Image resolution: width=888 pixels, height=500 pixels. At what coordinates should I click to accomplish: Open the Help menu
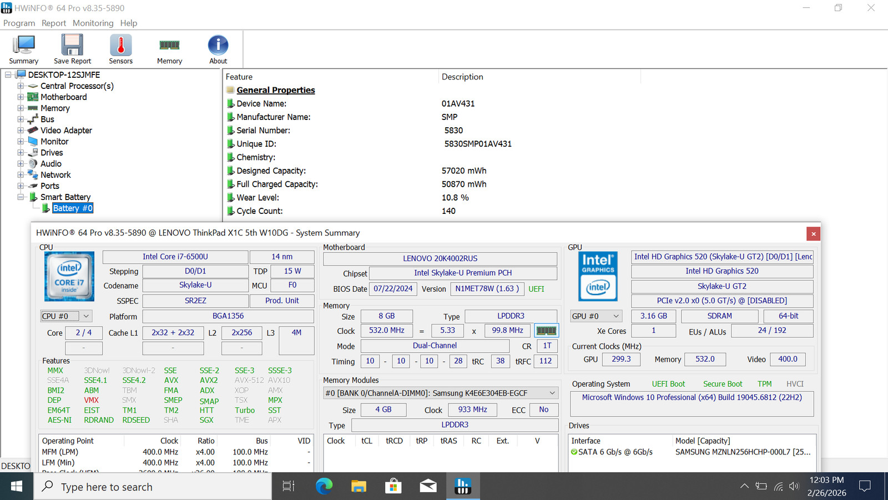click(x=129, y=23)
